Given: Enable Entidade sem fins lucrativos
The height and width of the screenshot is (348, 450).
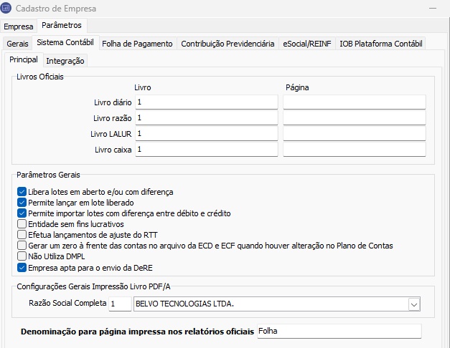Looking at the screenshot, I should point(22,224).
